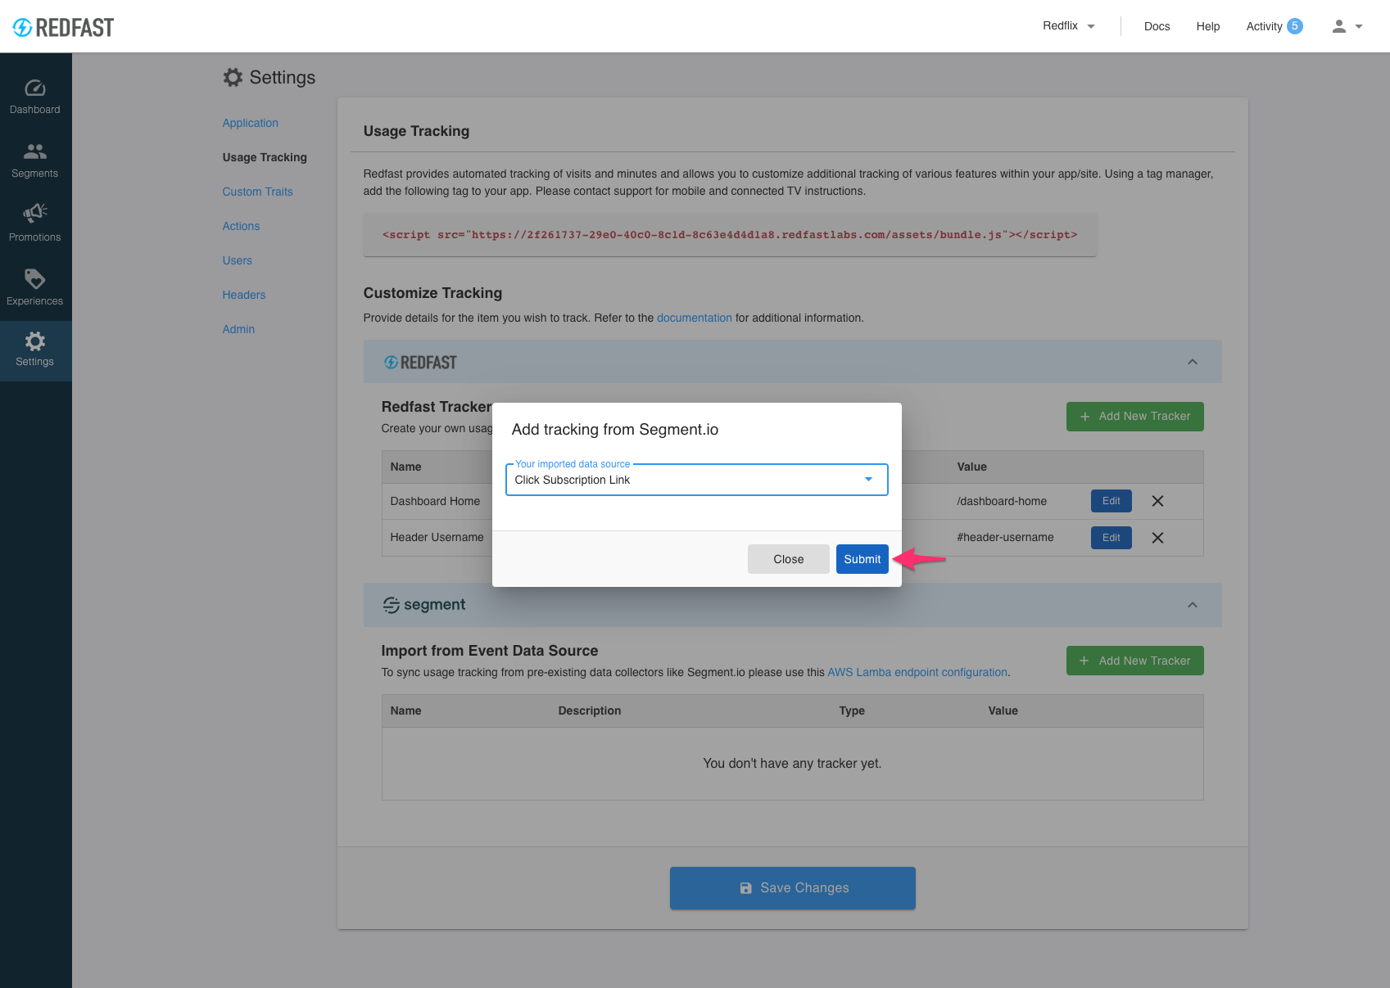Collapse the Segment section chevron
1390x988 pixels.
tap(1193, 605)
